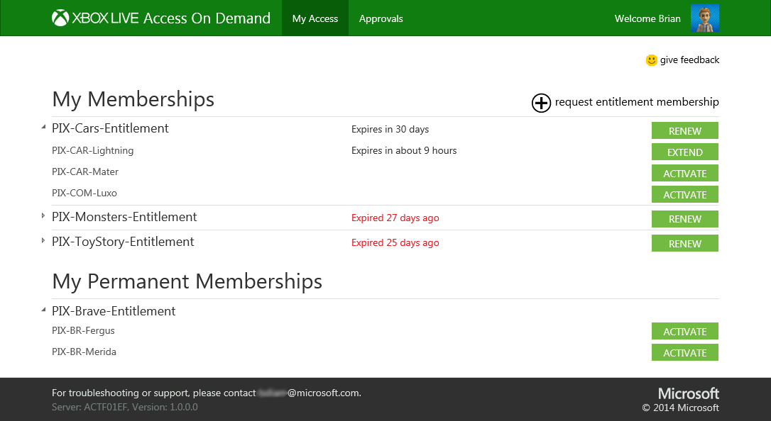Select the PIX-Brave-Entitlement row title
The image size is (771, 421).
pyautogui.click(x=114, y=311)
